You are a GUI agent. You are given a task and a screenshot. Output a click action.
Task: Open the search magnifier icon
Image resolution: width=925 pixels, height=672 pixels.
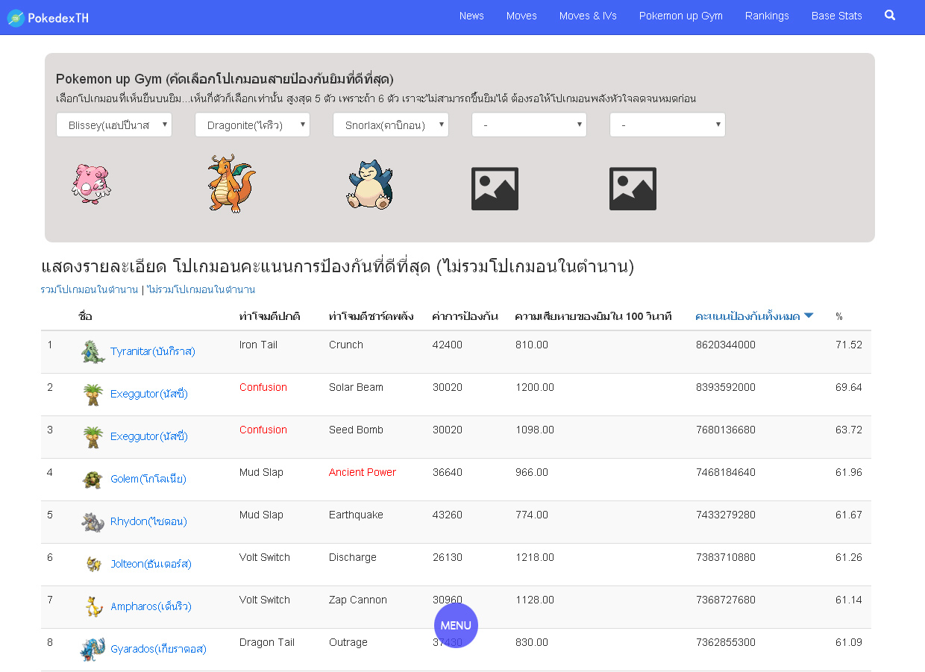[x=890, y=15]
